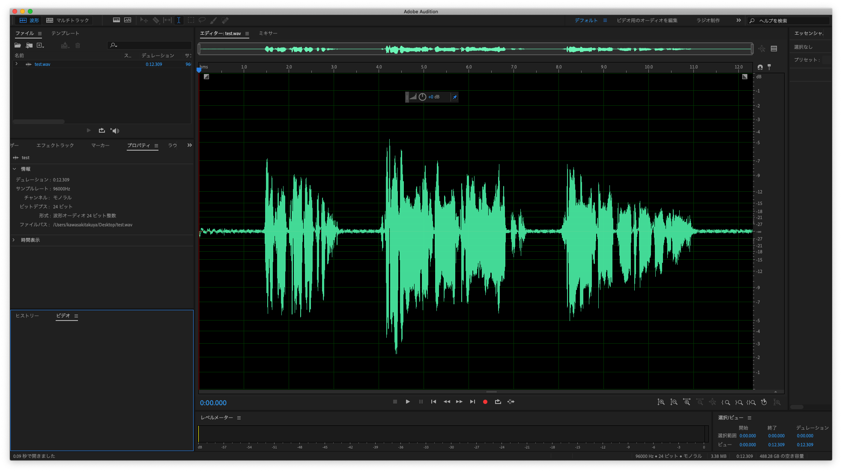Viewport: 842px width, 472px height.
Task: Select the Move tool
Action: 144,20
